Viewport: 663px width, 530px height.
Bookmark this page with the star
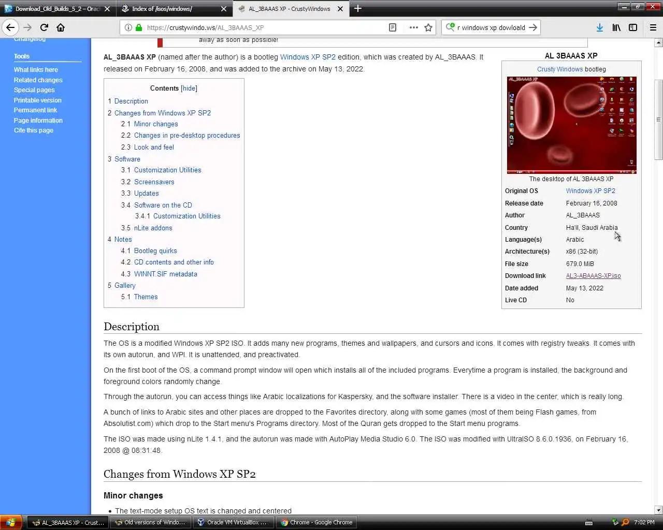[428, 27]
